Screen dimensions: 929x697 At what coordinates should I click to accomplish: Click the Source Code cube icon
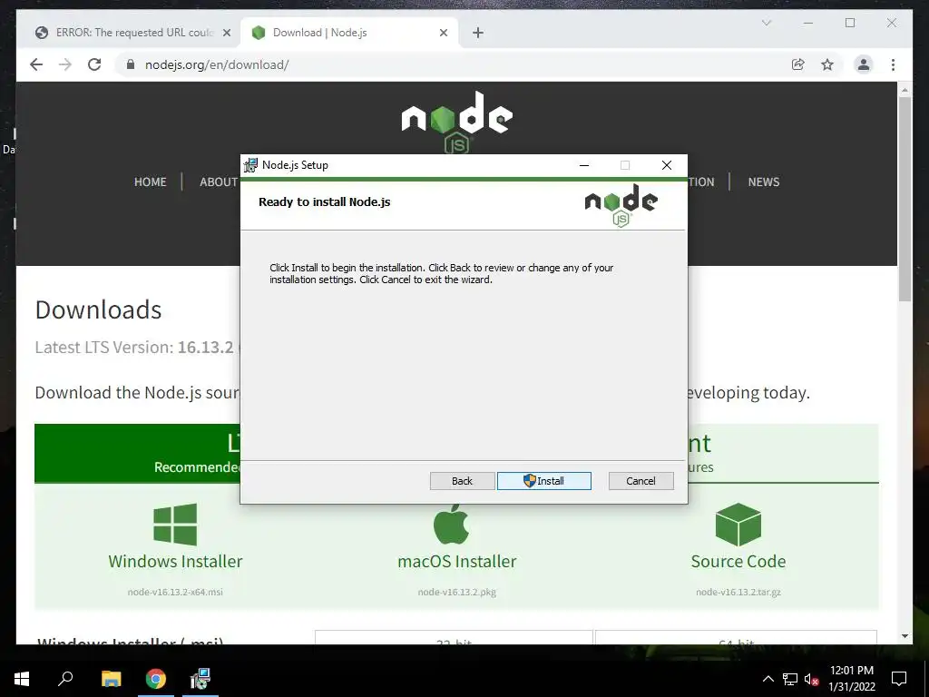click(x=738, y=525)
